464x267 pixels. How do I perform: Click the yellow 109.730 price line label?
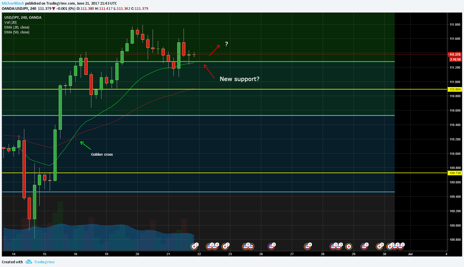pos(455,173)
